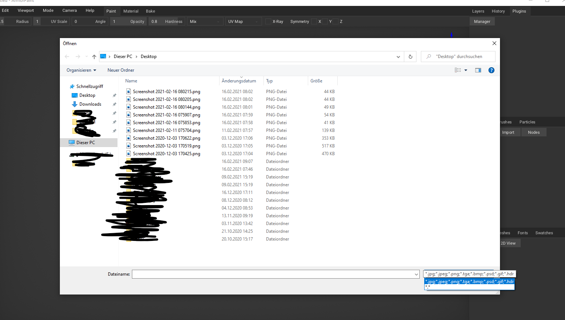565x320 pixels.
Task: Refresh the Desktop folder view
Action: pyautogui.click(x=410, y=56)
